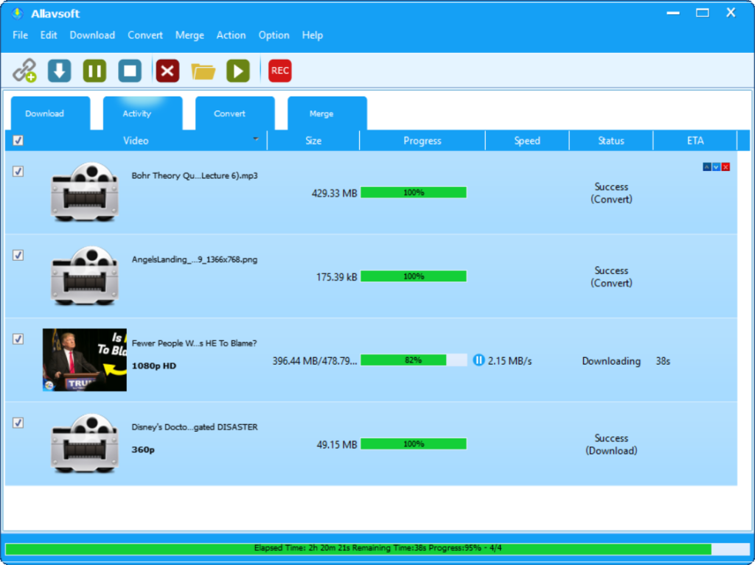Start recording with the REC button
This screenshot has height=565, width=755.
(279, 71)
